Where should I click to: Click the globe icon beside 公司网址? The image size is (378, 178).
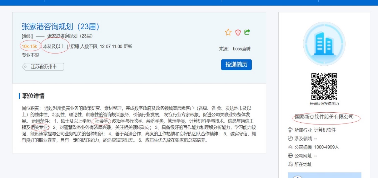(x=290, y=156)
